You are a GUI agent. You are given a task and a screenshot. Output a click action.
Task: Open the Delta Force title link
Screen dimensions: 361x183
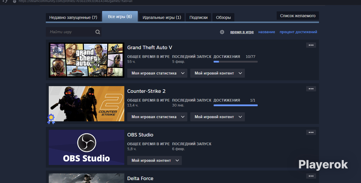click(140, 178)
